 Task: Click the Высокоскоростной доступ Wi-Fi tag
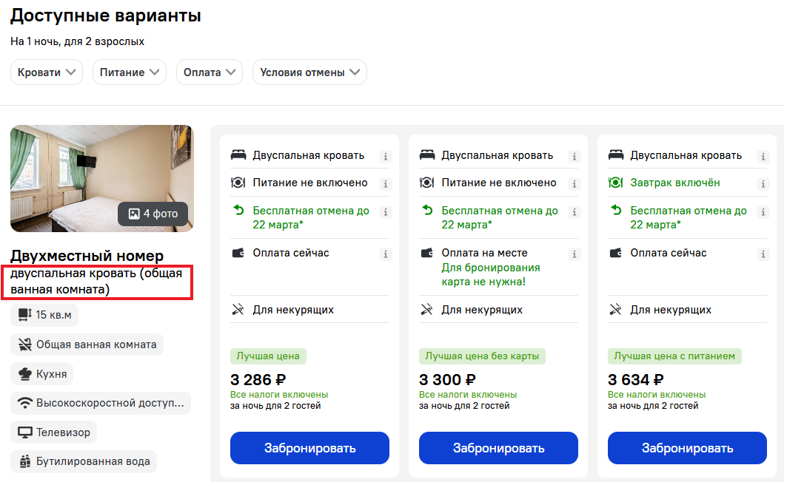click(x=101, y=403)
